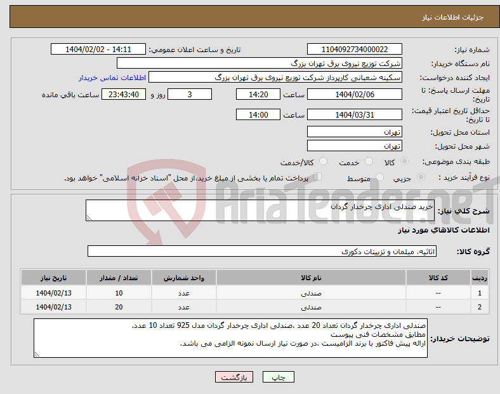This screenshot has width=500, height=394.
Task: Open the اطلاعات تماس خریدار link
Action: click(112, 78)
